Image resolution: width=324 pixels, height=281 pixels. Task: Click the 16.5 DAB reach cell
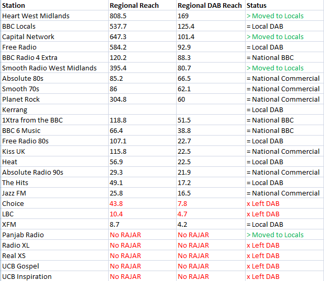pyautogui.click(x=211, y=193)
